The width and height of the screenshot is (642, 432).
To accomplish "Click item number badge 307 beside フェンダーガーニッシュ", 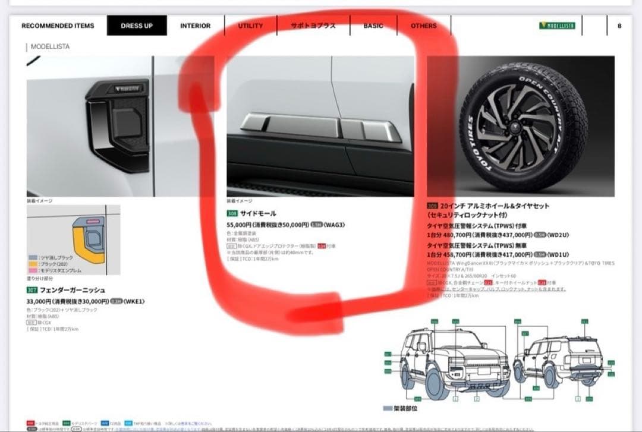I will [x=32, y=289].
